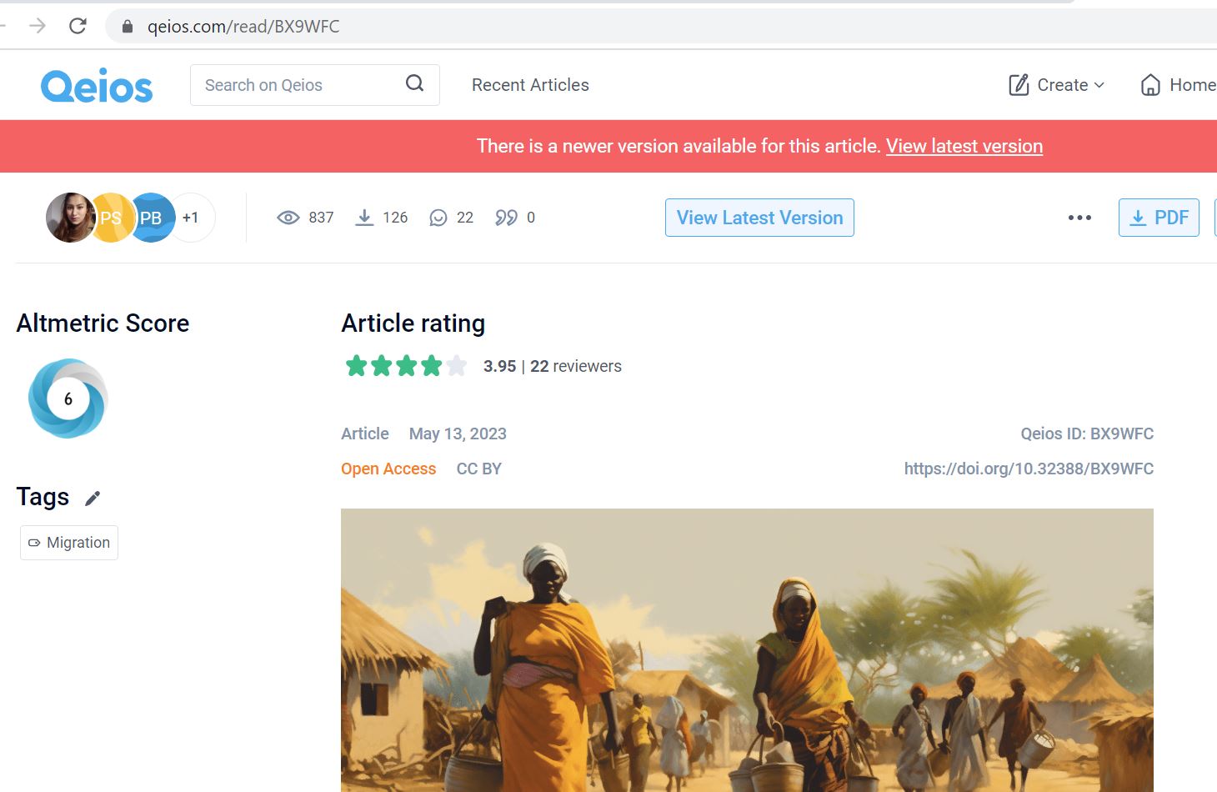The image size is (1217, 792).
Task: Click the citations quote icon
Action: click(506, 218)
